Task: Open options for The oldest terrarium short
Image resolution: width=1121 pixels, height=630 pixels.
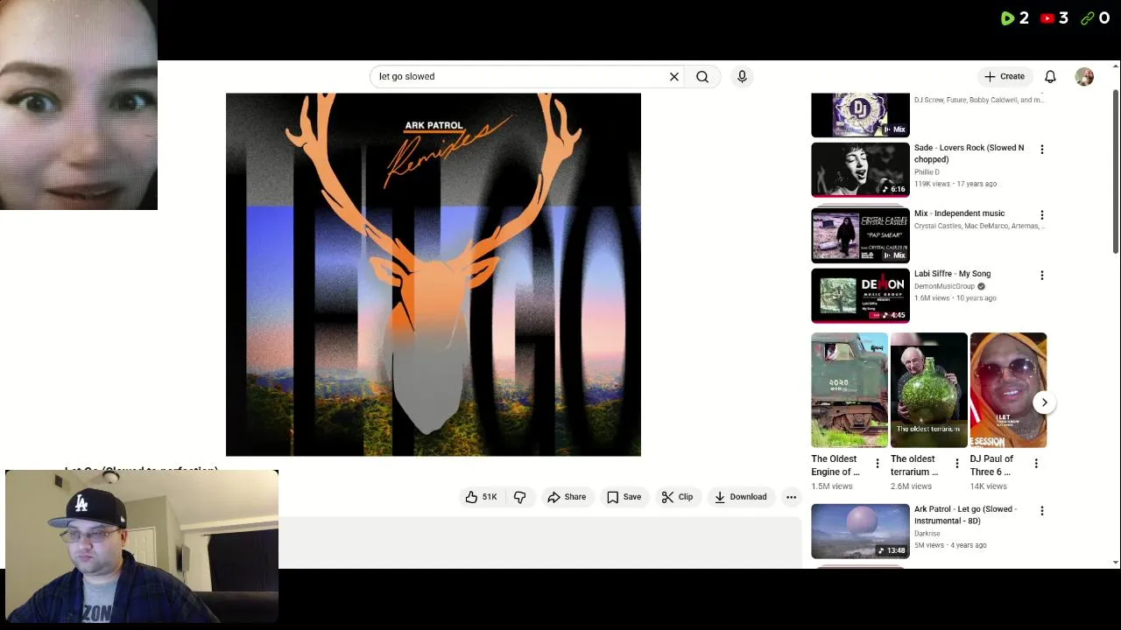Action: (x=956, y=464)
